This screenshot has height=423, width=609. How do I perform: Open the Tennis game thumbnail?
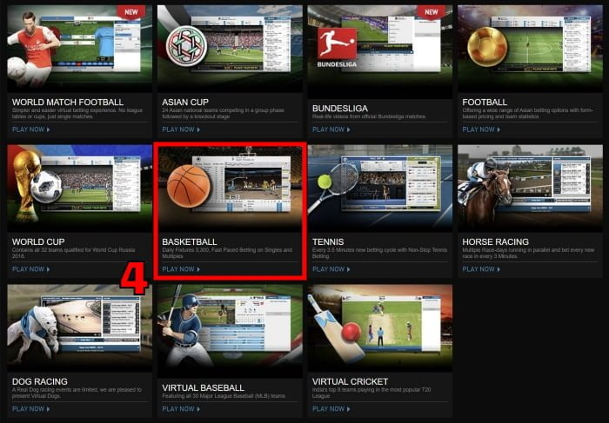(x=380, y=188)
